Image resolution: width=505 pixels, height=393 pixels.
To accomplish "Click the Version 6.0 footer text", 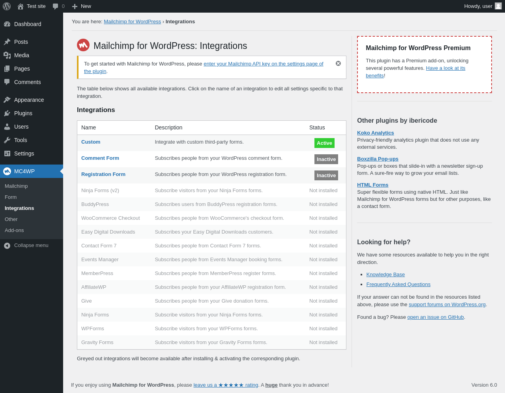I will (484, 385).
